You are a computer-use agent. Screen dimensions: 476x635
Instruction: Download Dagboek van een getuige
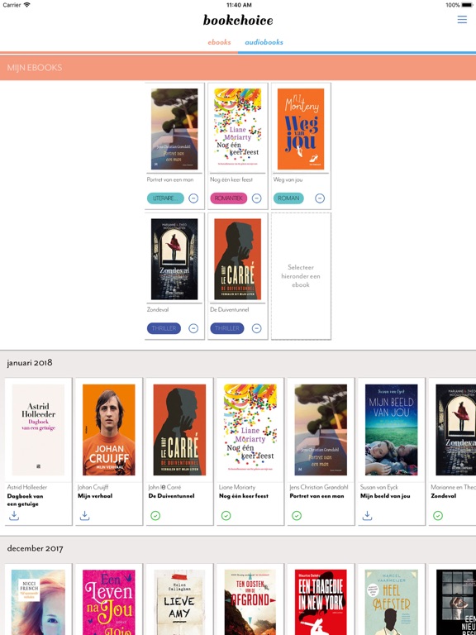(x=14, y=516)
